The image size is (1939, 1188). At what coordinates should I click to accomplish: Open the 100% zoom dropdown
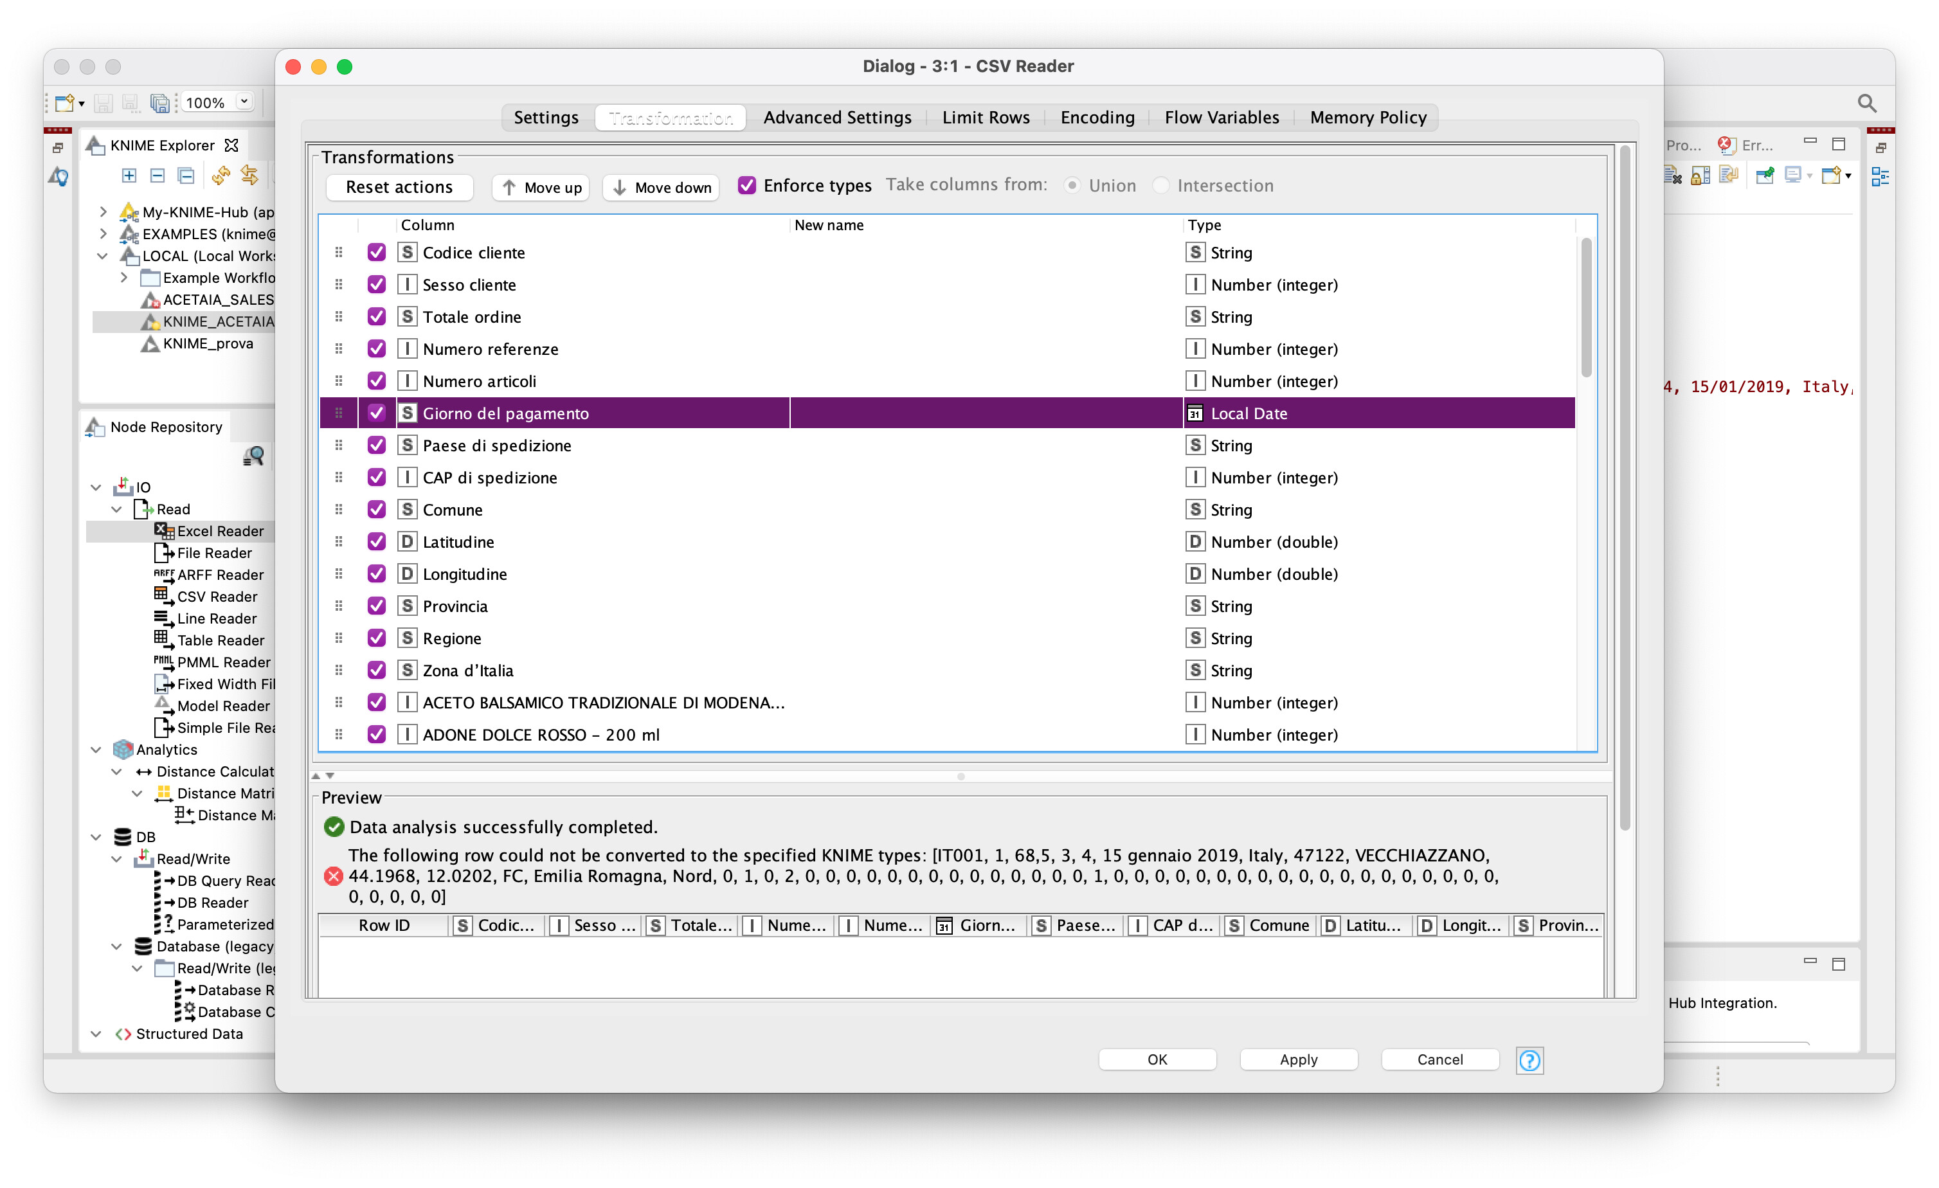click(x=245, y=102)
